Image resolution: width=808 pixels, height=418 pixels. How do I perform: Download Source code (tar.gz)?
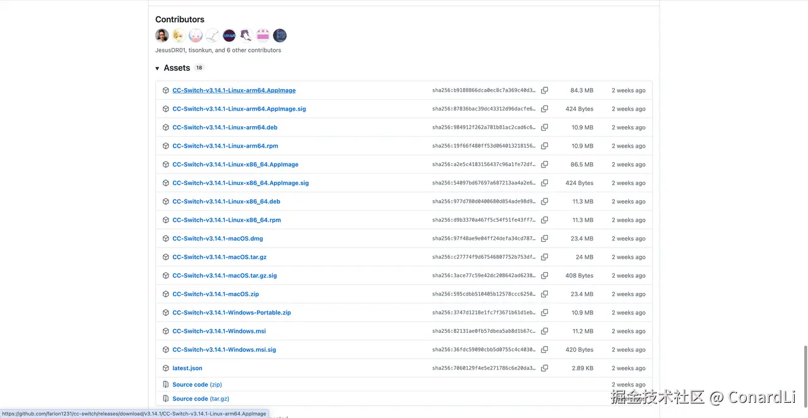tap(200, 399)
